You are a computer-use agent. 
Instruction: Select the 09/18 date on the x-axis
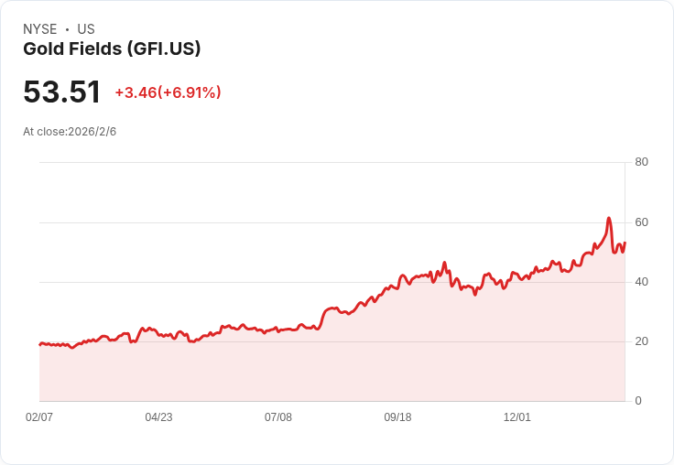click(397, 417)
